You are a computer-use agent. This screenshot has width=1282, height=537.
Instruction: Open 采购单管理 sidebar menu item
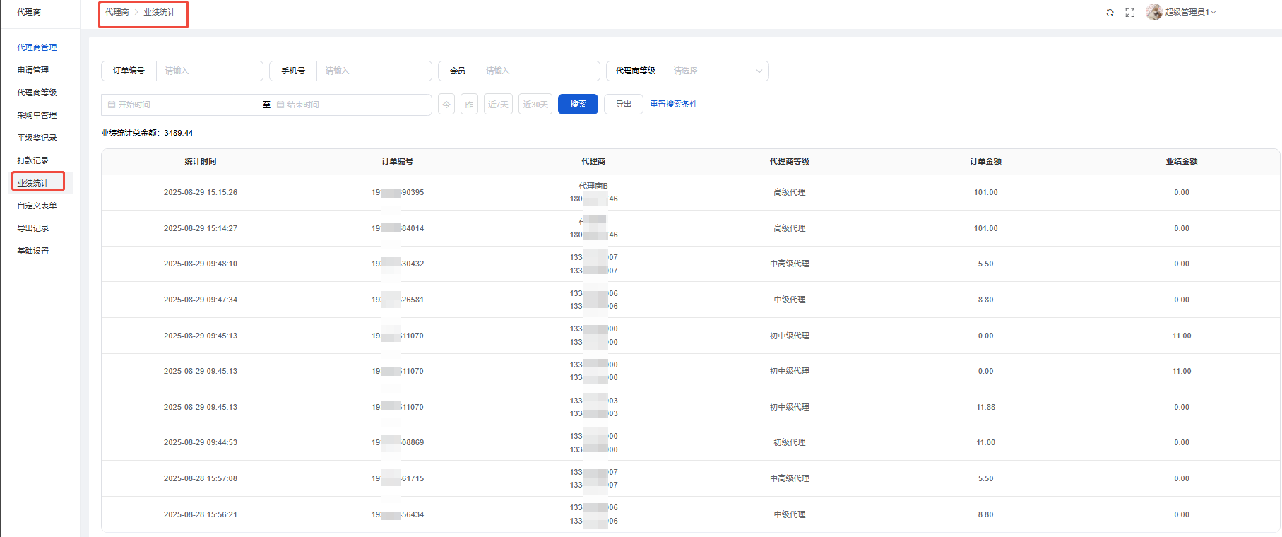(37, 115)
